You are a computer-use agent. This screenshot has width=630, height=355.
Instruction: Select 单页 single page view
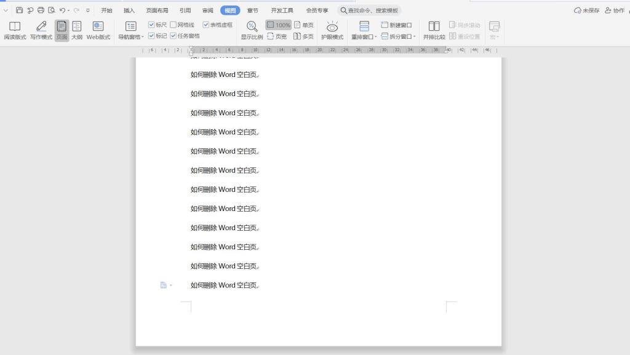point(304,25)
